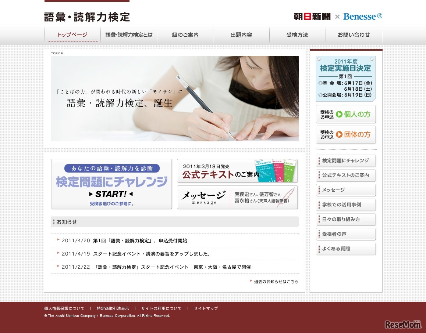Image resolution: width=426 pixels, height=333 pixels.
Task: Open the 級のご案内 navigation item
Action: click(x=185, y=35)
